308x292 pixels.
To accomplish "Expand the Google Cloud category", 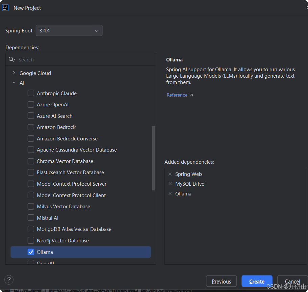I will coord(14,73).
